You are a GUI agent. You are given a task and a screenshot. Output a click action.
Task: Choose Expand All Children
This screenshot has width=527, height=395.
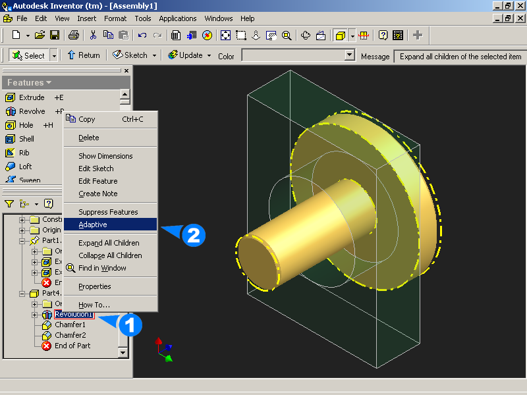tap(110, 243)
